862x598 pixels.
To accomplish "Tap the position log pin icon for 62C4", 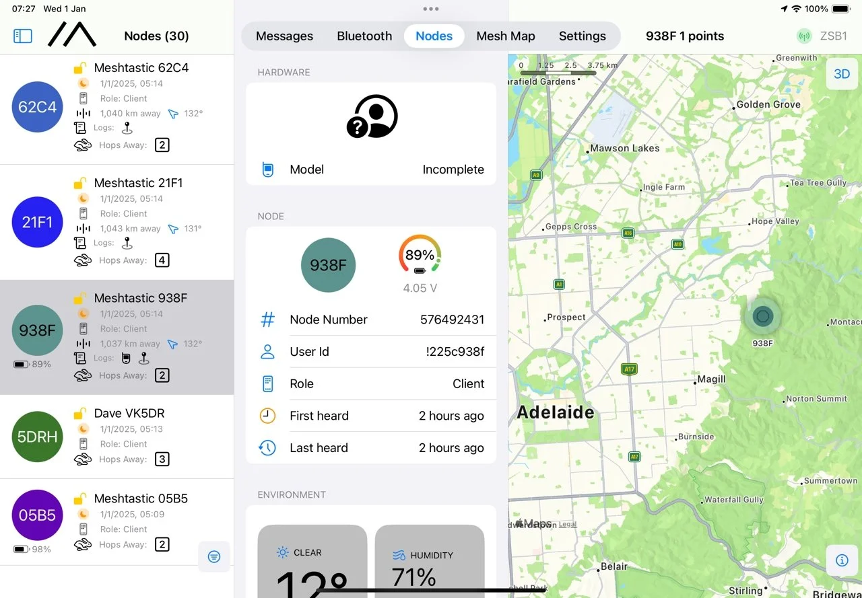I will pyautogui.click(x=127, y=128).
